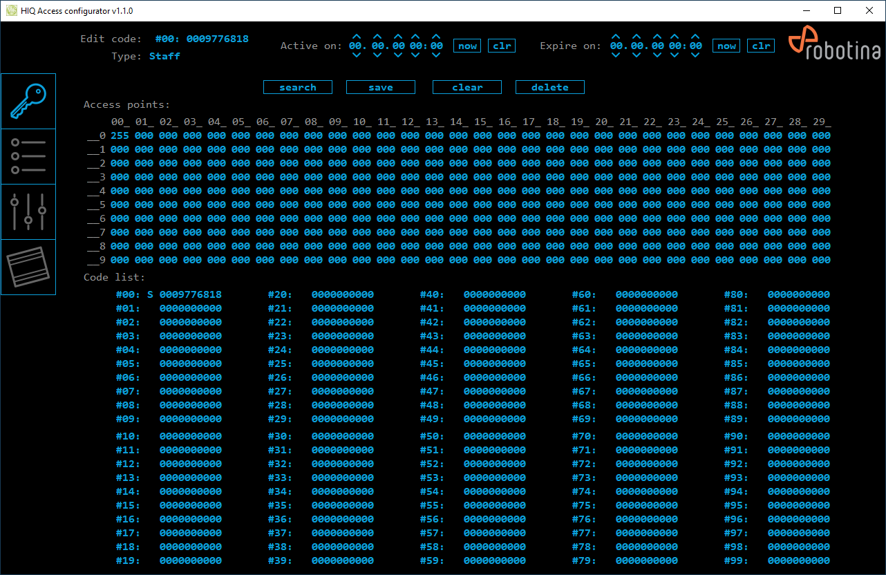This screenshot has width=886, height=575.
Task: Open the key access codes page
Action: 28,102
